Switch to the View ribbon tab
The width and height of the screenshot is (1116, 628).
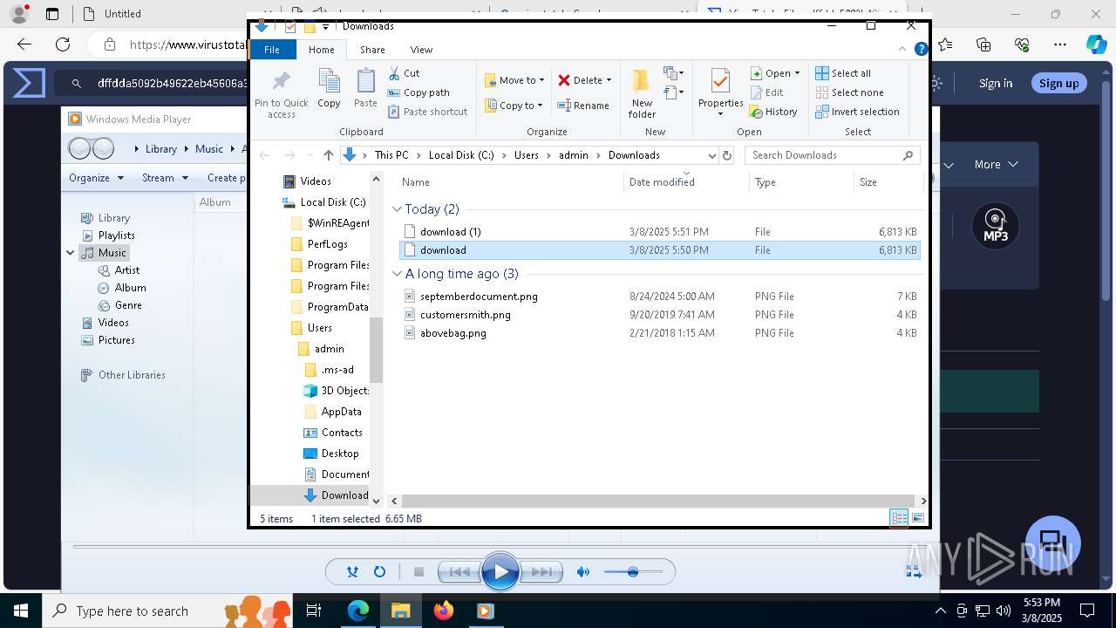pos(421,50)
